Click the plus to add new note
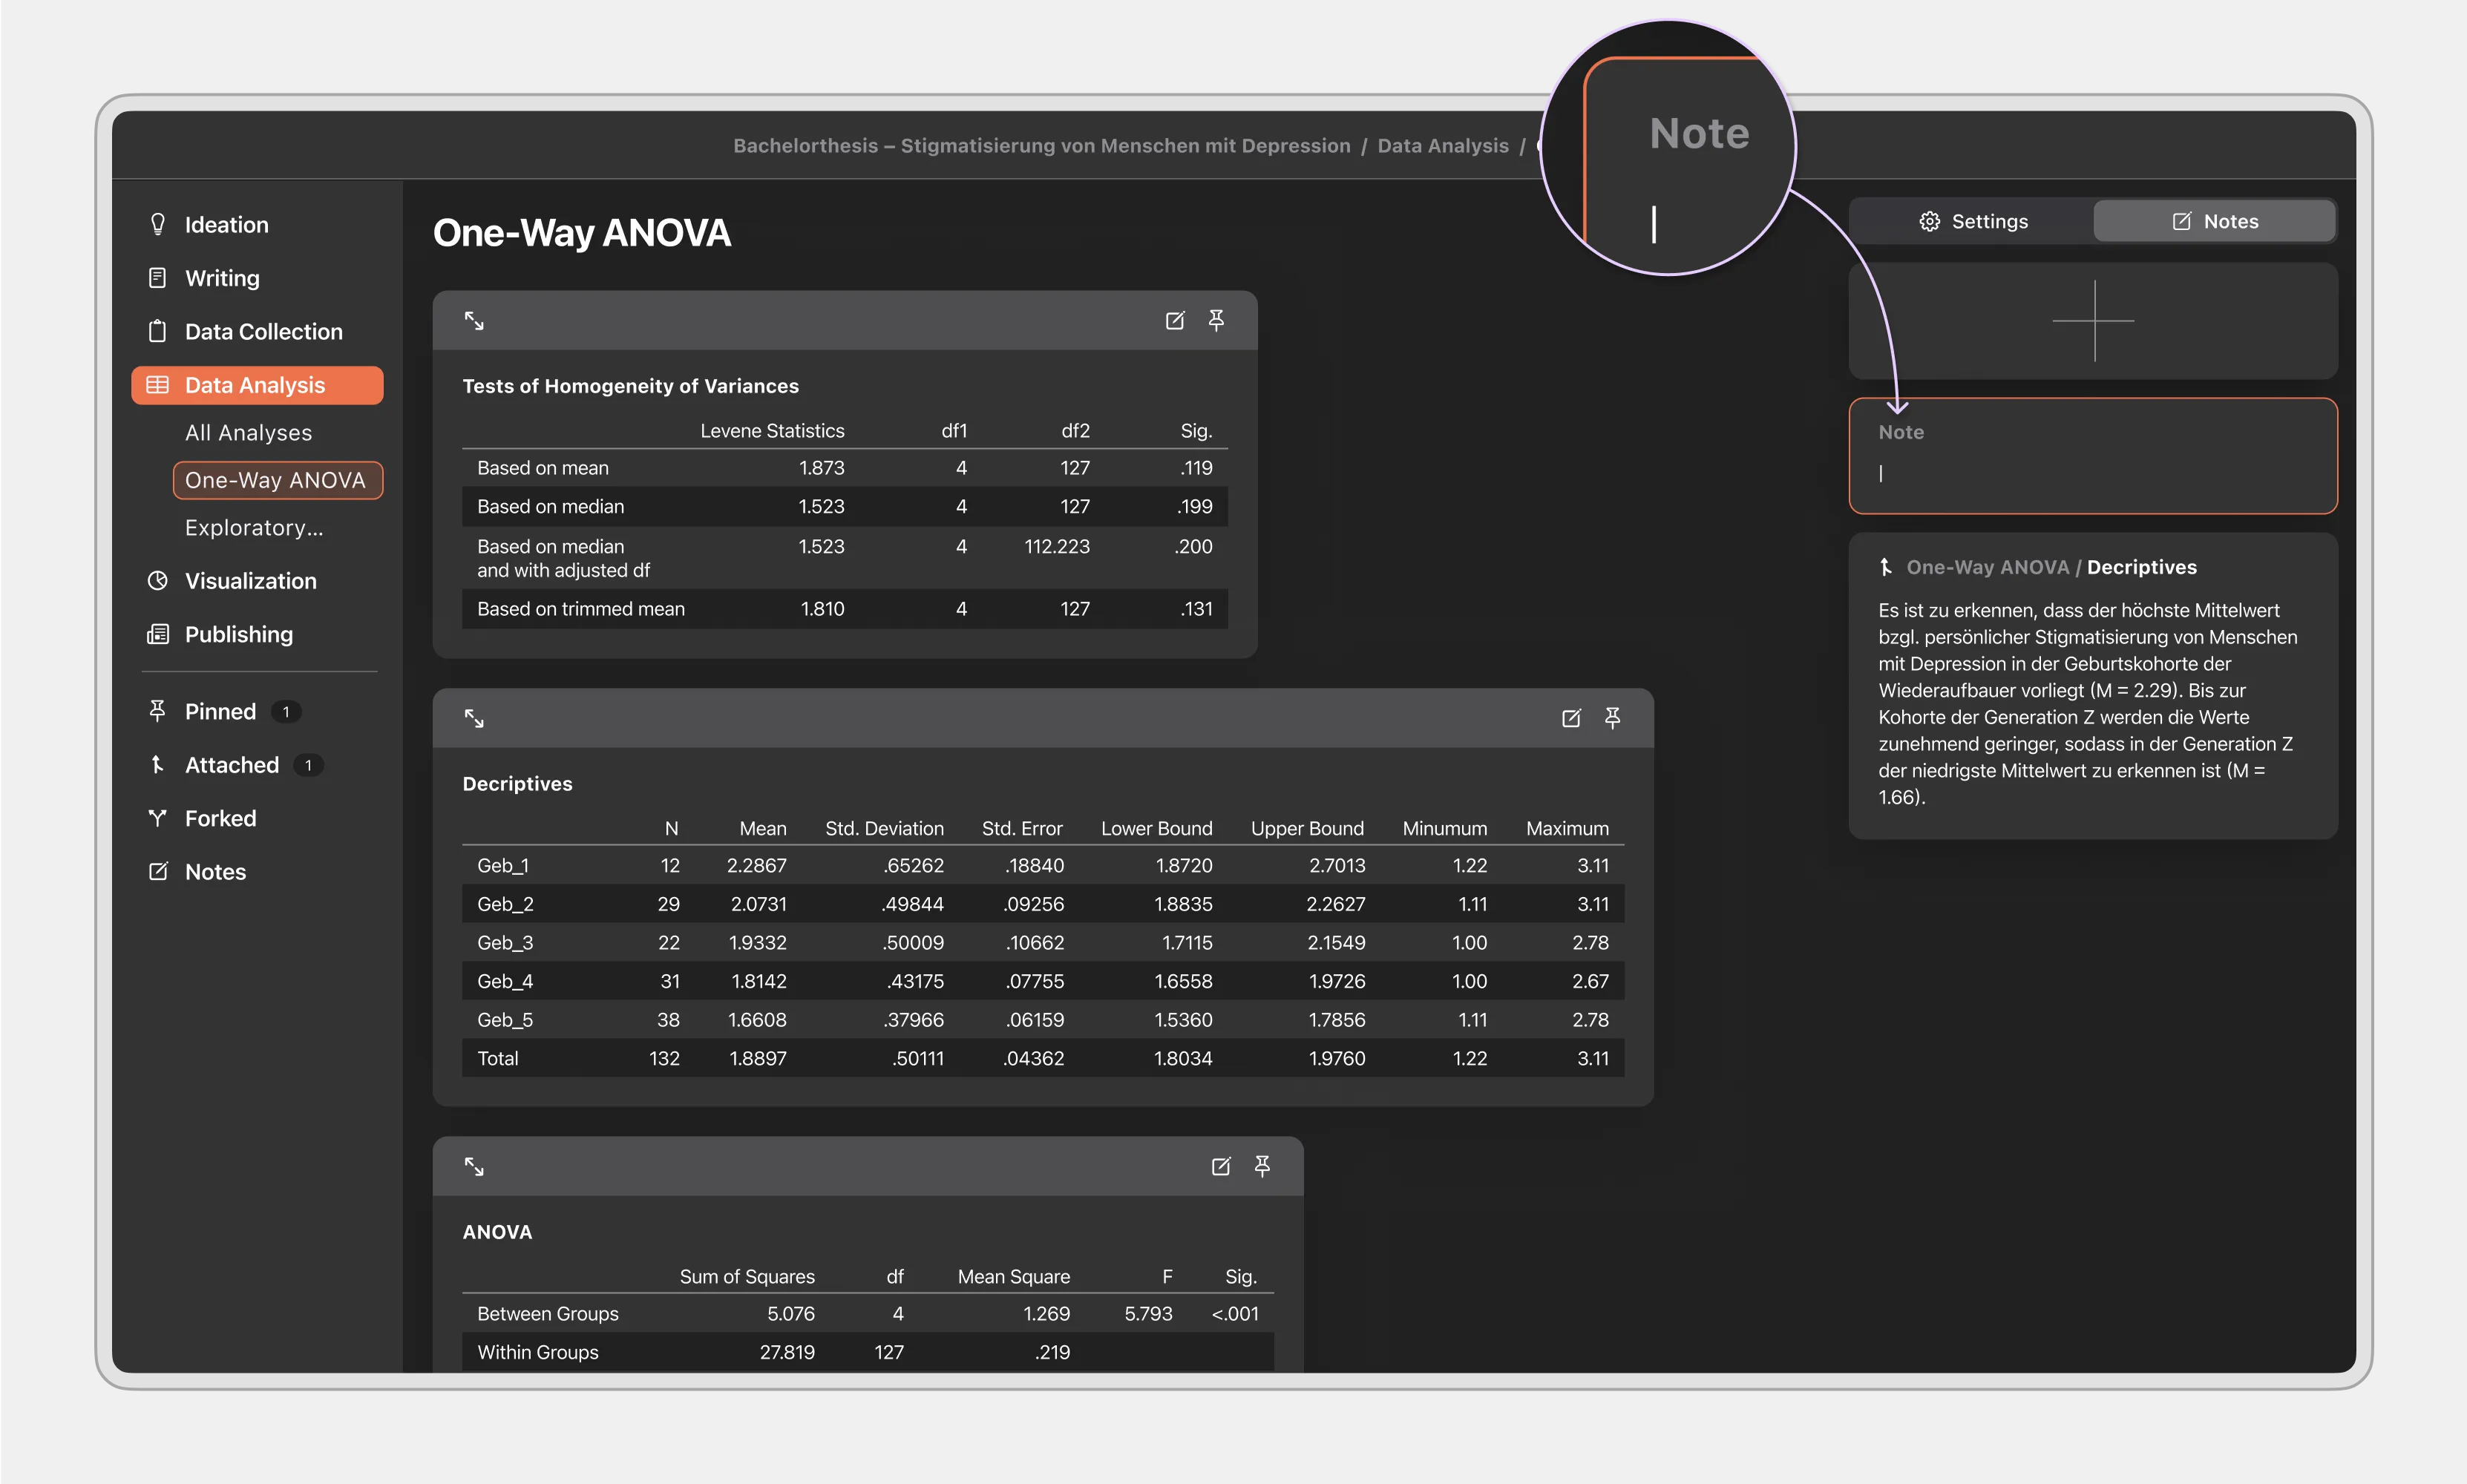This screenshot has height=1484, width=2467. (x=2093, y=321)
